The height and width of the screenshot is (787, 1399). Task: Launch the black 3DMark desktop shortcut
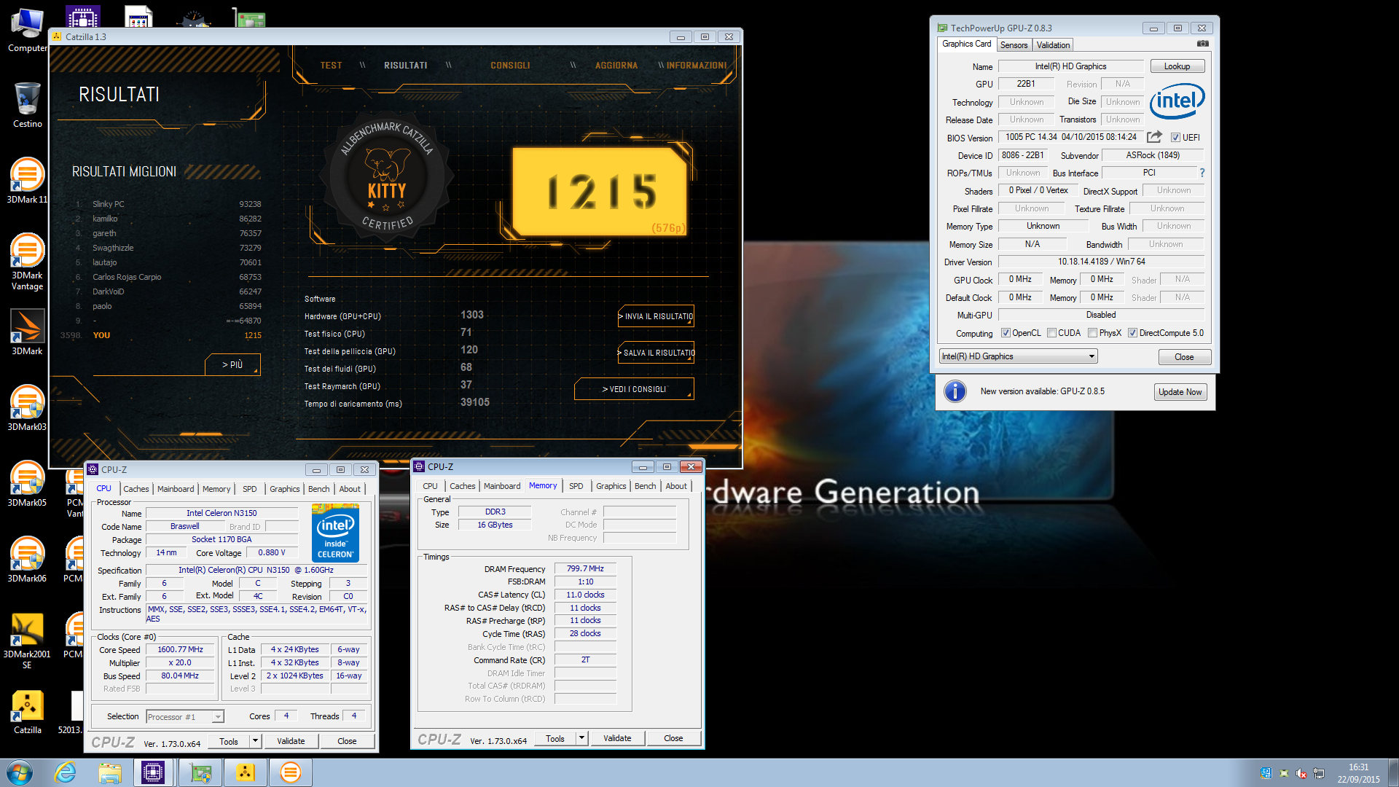(27, 332)
